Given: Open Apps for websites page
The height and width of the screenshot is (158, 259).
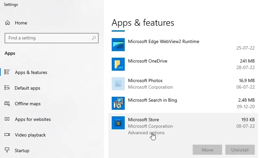Looking at the screenshot, I should tap(33, 119).
